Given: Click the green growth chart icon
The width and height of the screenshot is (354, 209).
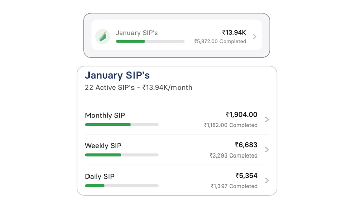Looking at the screenshot, I should point(103,36).
